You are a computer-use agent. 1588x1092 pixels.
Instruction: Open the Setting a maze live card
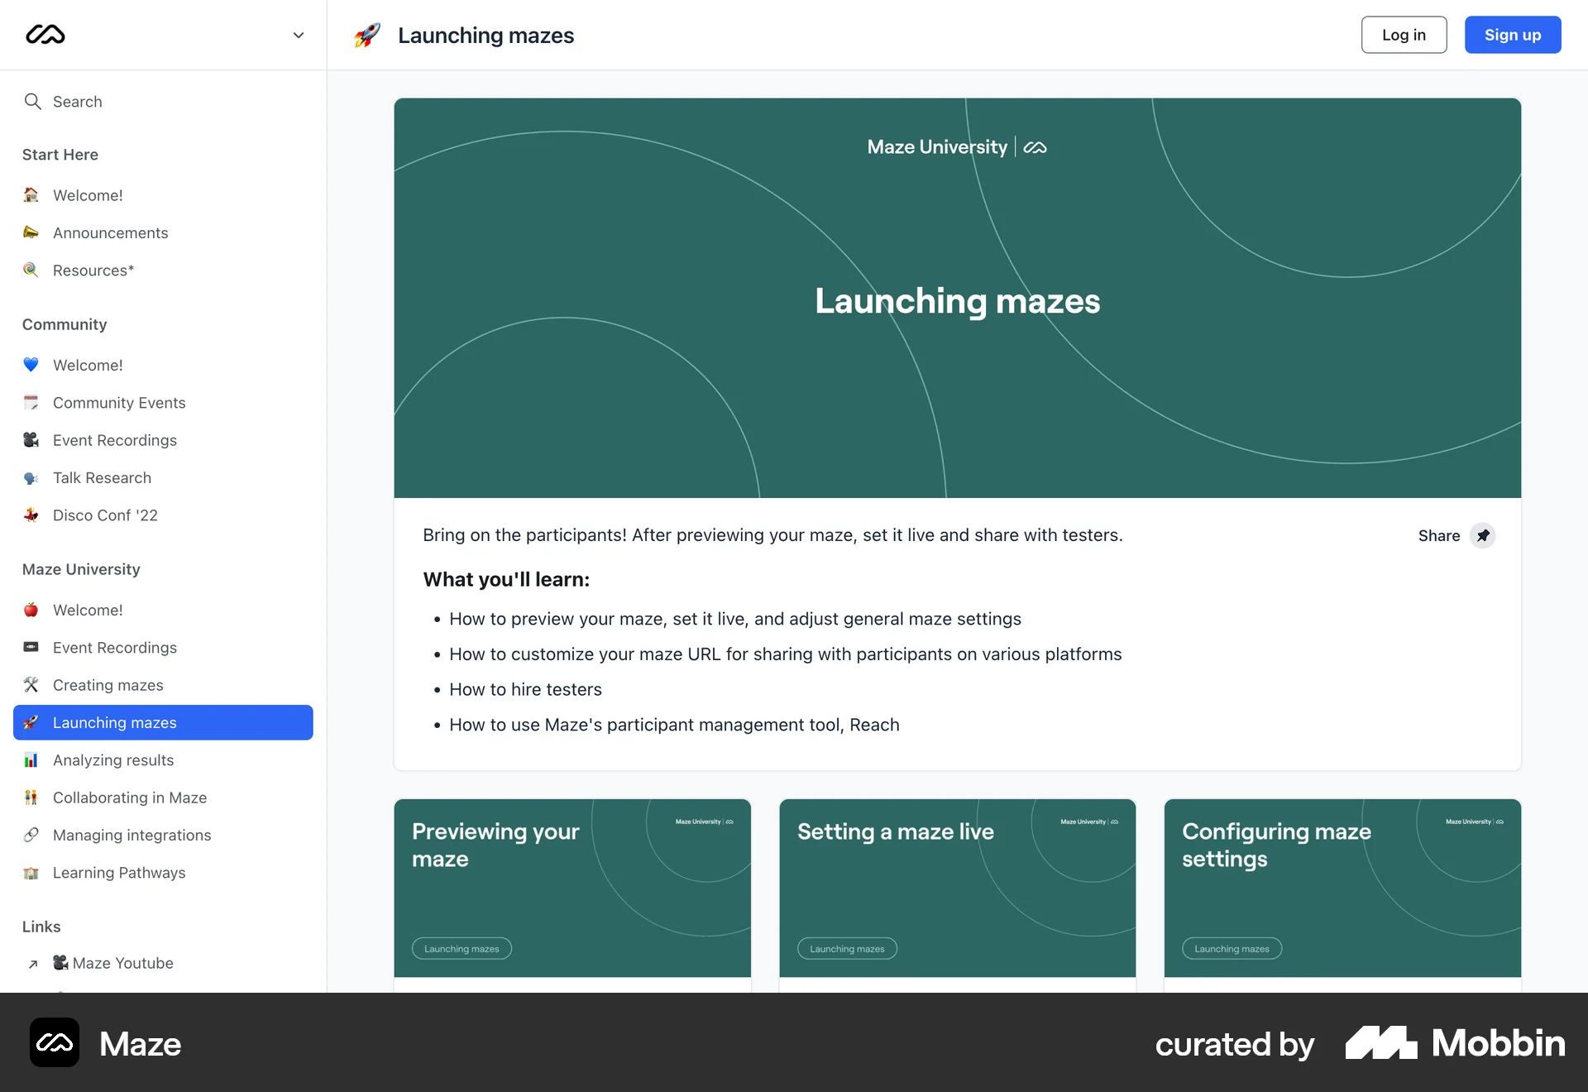click(x=957, y=888)
